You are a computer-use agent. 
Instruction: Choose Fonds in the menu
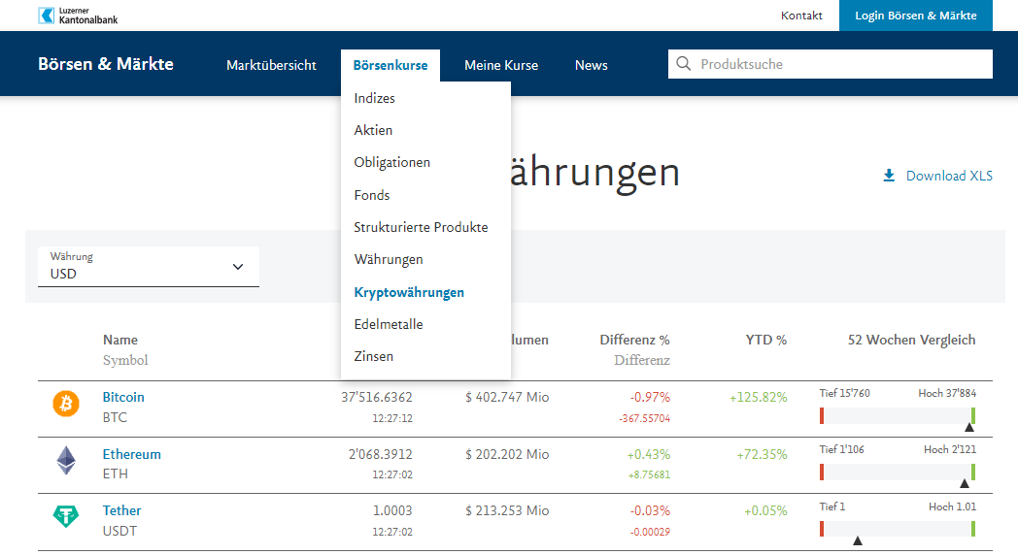tap(372, 195)
